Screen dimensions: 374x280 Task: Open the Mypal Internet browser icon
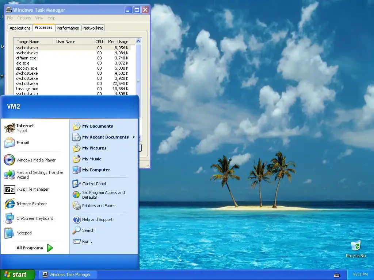point(9,128)
